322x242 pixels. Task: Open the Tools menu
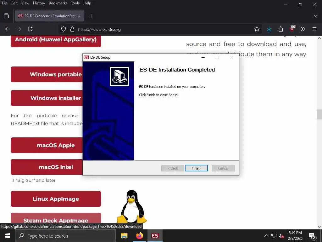pos(75,3)
